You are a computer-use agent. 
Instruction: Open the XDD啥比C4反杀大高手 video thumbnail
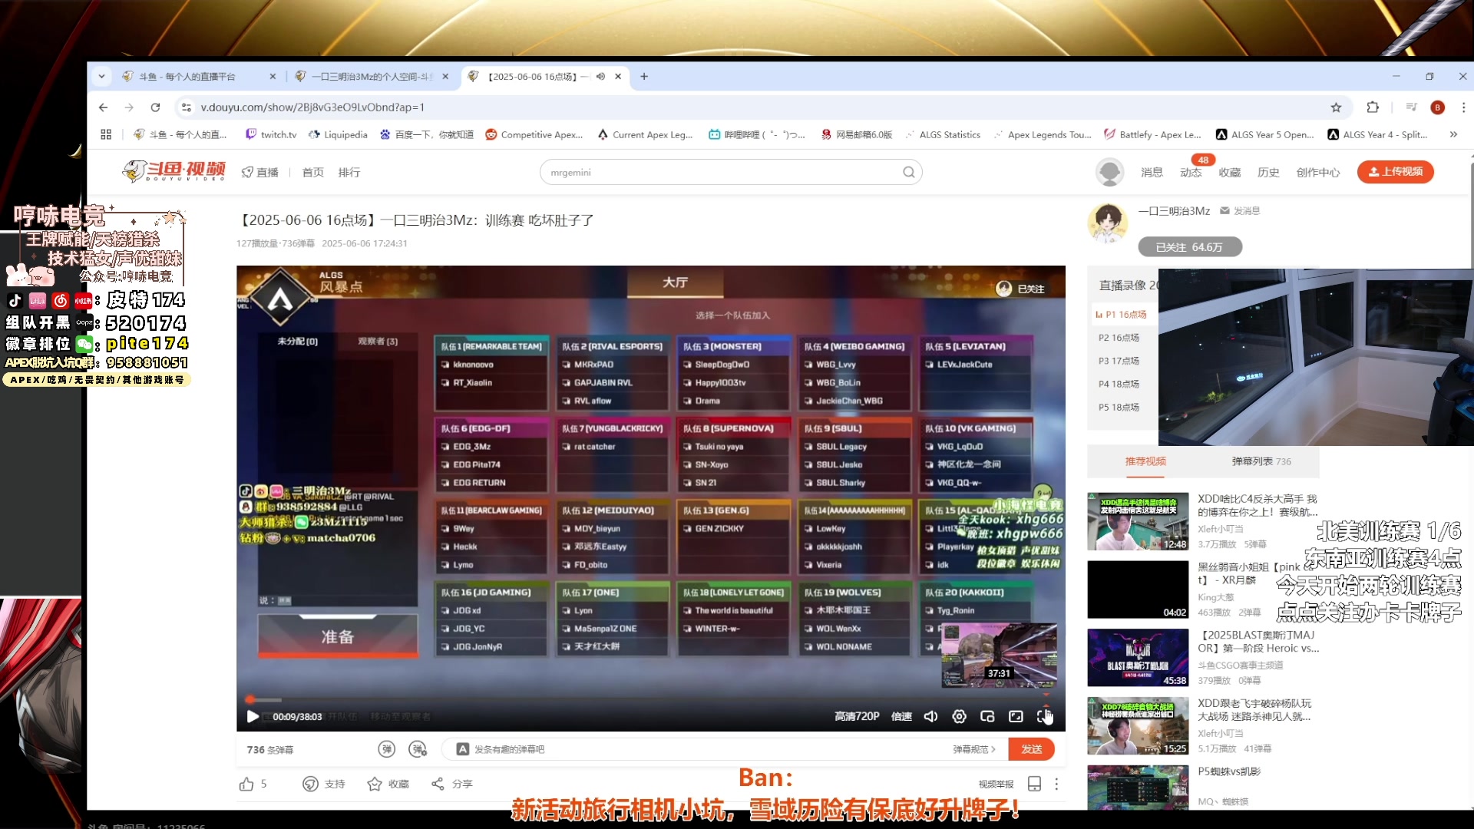pos(1138,521)
